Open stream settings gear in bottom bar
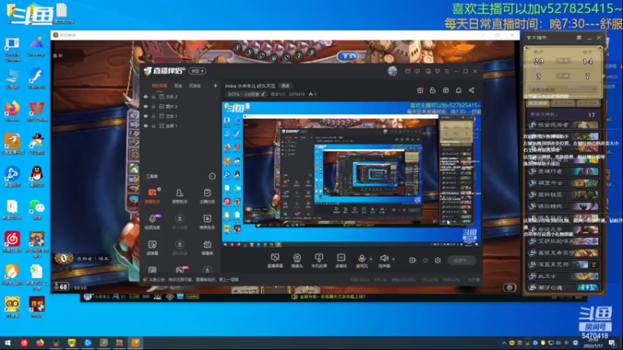The height and width of the screenshot is (350, 623). [438, 261]
